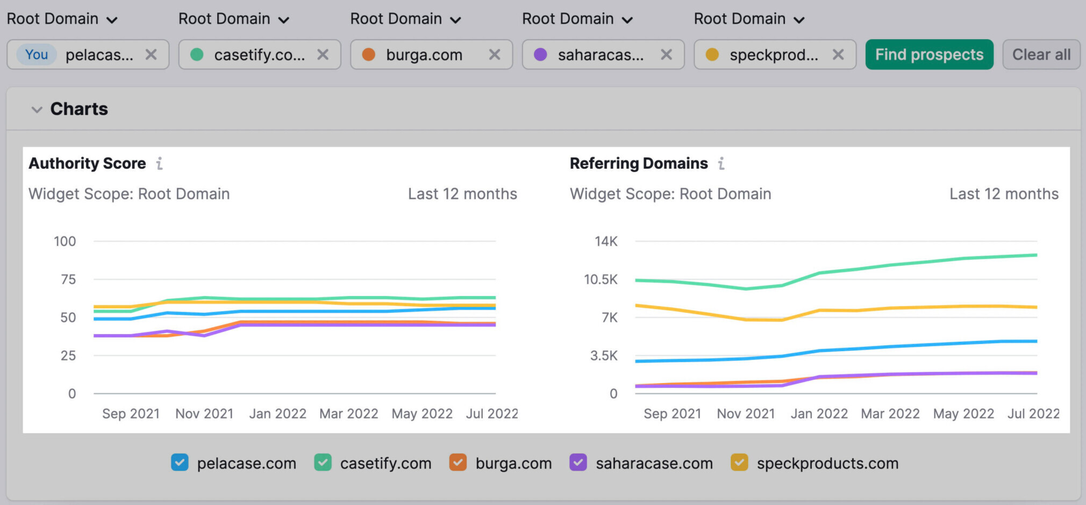Click Clear all button

[x=1041, y=54]
